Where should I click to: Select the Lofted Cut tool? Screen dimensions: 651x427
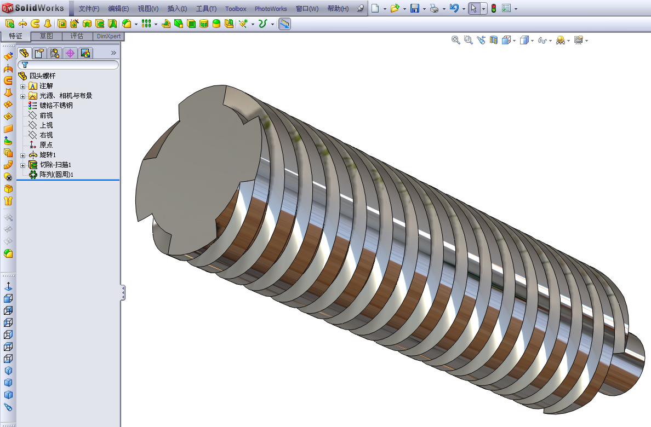tap(112, 24)
